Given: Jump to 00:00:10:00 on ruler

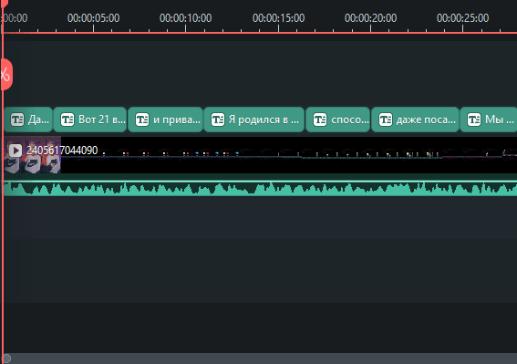Looking at the screenshot, I should [186, 18].
